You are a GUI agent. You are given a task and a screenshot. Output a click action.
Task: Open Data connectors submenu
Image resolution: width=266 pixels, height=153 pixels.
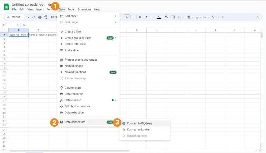pos(88,122)
